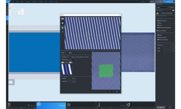Collapse the Material panel header arrow
The height and width of the screenshot is (109, 181).
click(174, 4)
